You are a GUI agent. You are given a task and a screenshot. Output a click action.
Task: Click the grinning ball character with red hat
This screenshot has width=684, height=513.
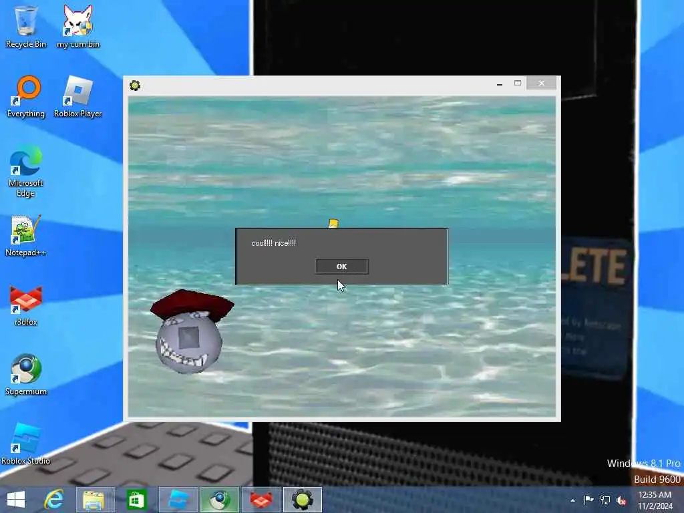[x=190, y=331]
